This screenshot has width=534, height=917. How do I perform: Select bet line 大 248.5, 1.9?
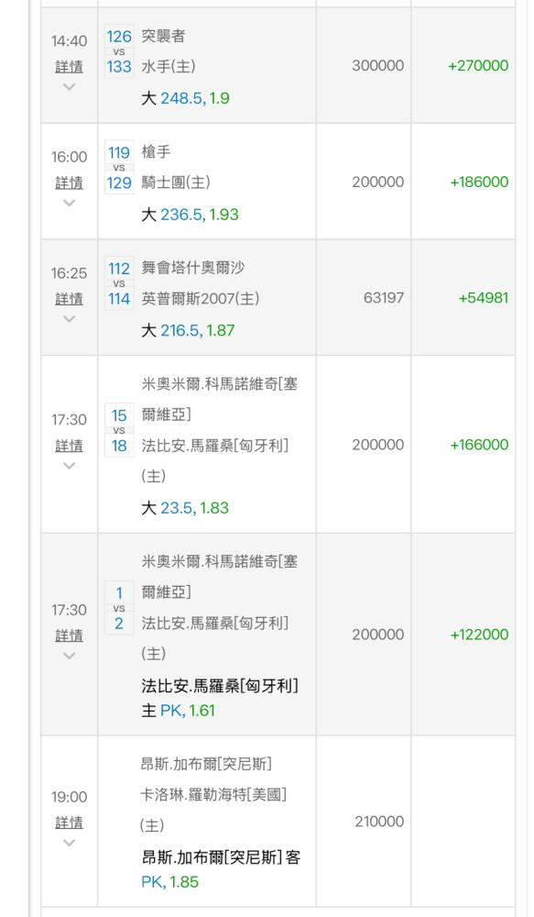click(185, 98)
